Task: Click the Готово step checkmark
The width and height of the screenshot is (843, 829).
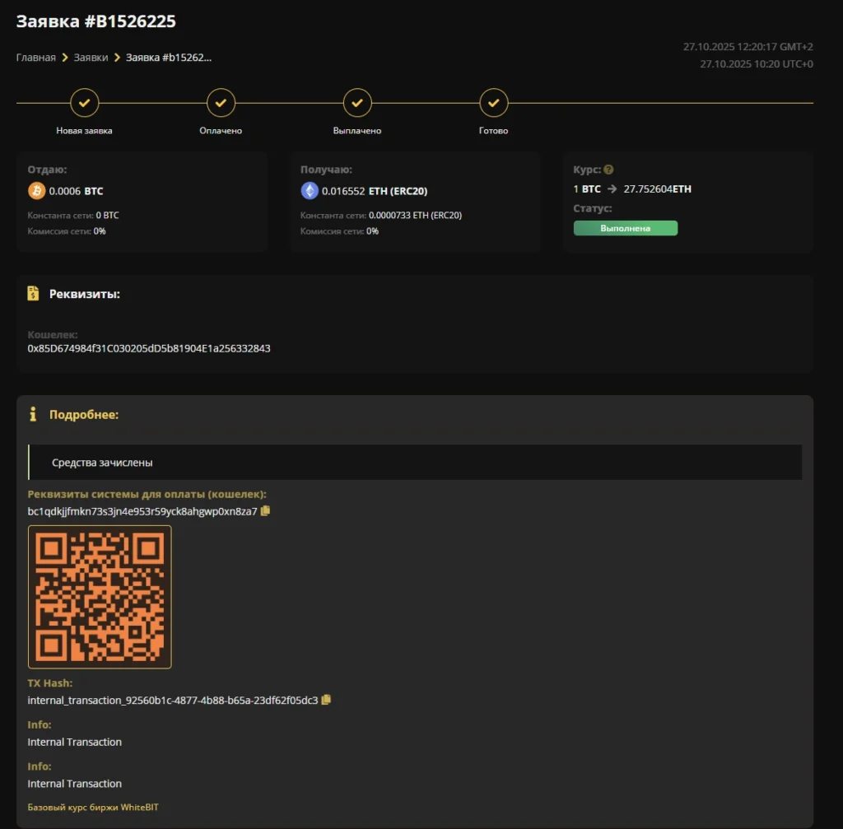Action: (x=494, y=103)
